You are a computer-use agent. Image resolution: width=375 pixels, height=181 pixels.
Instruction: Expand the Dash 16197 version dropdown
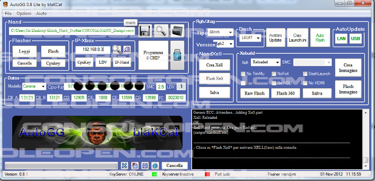tap(250, 38)
